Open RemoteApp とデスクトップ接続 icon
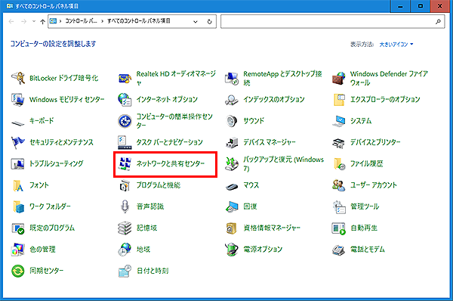The width and height of the screenshot is (453, 301). (232, 78)
